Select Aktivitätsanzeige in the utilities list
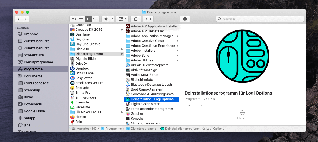The image size is (318, 142). pyautogui.click(x=144, y=70)
